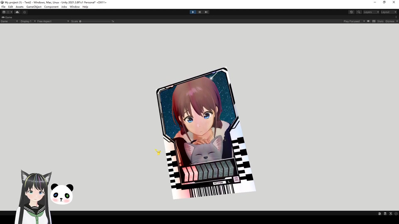The width and height of the screenshot is (399, 224).
Task: Adjust the Scale slider handle
Action: 80,21
